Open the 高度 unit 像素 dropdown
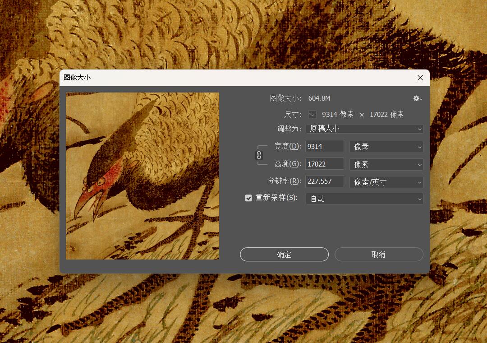The image size is (487, 343). pos(386,164)
